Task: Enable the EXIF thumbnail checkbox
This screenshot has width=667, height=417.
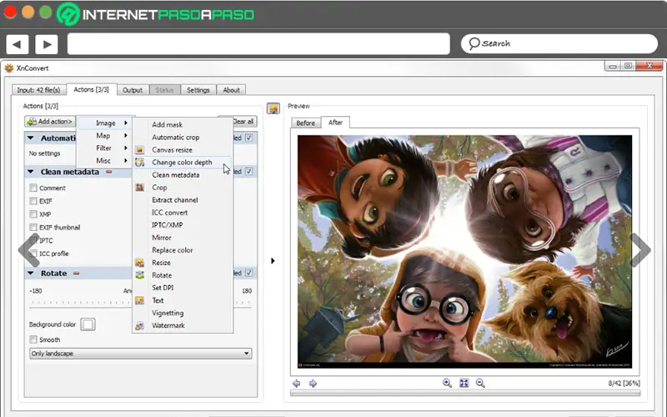Action: tap(33, 227)
